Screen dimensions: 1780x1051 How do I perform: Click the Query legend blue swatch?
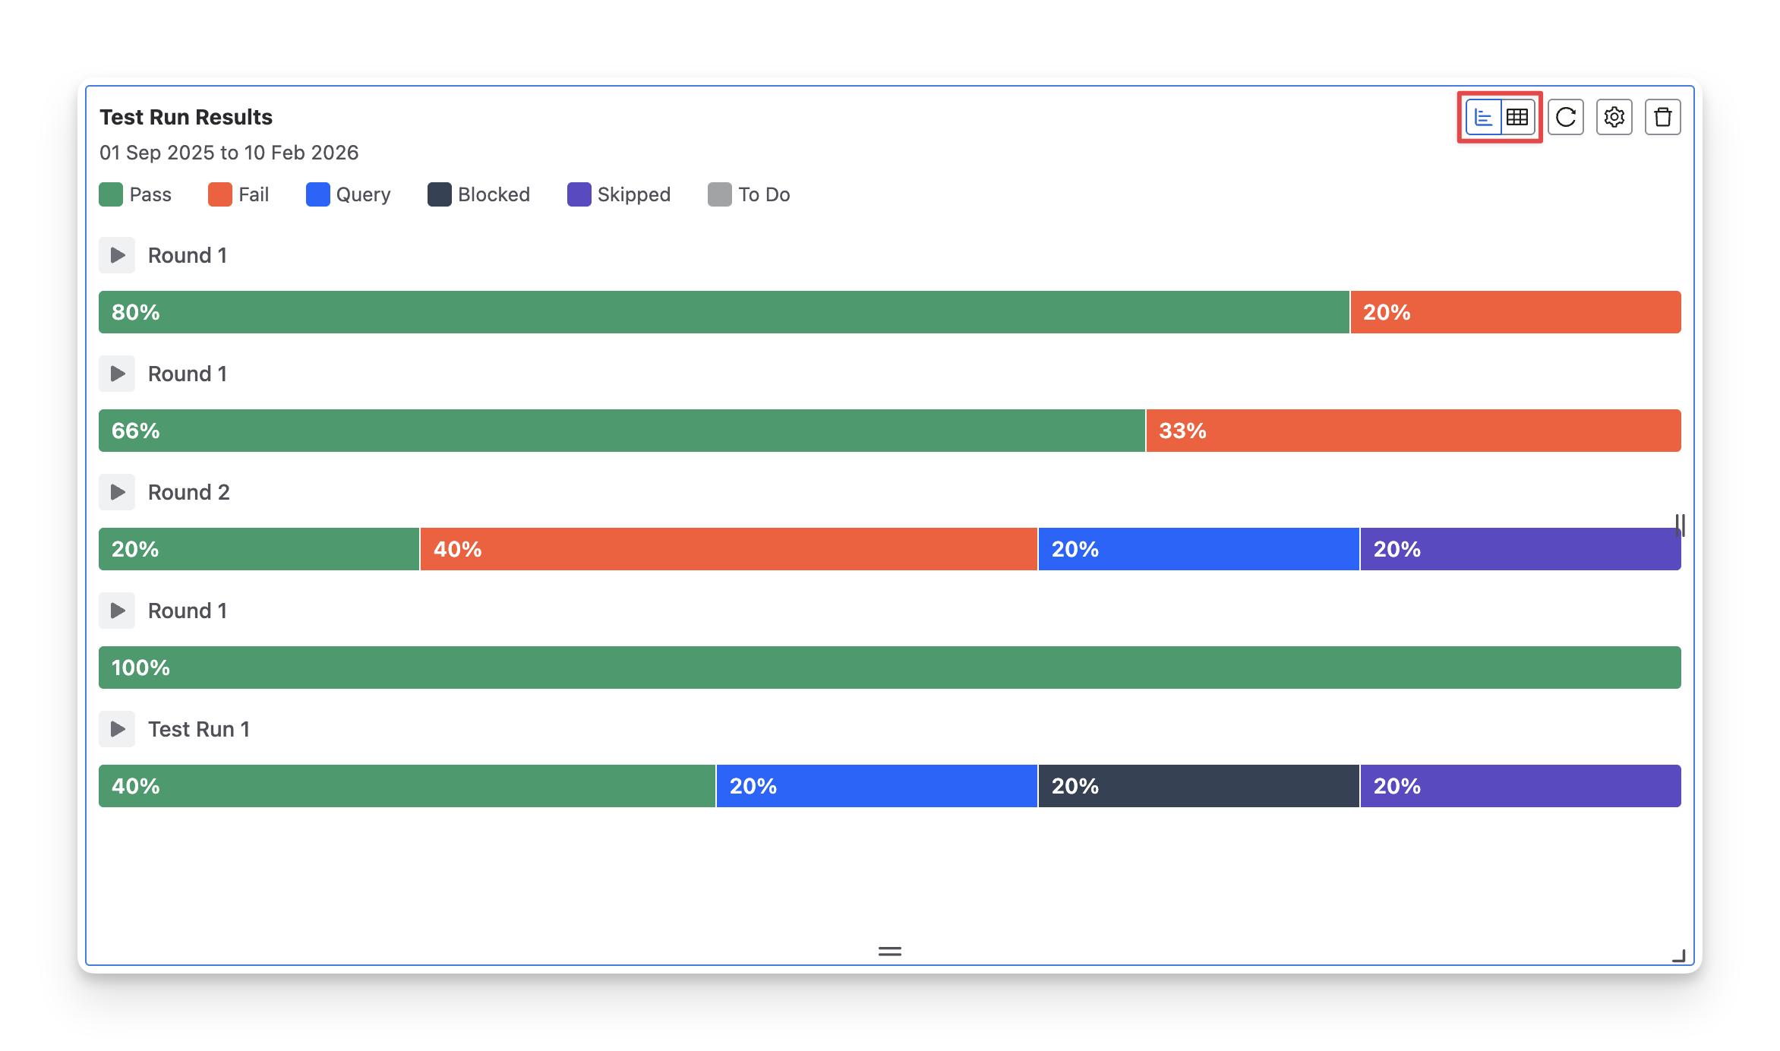pyautogui.click(x=318, y=194)
